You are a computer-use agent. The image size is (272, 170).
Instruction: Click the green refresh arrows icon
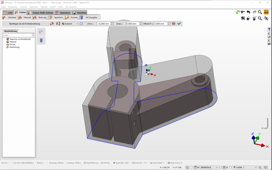237,12
